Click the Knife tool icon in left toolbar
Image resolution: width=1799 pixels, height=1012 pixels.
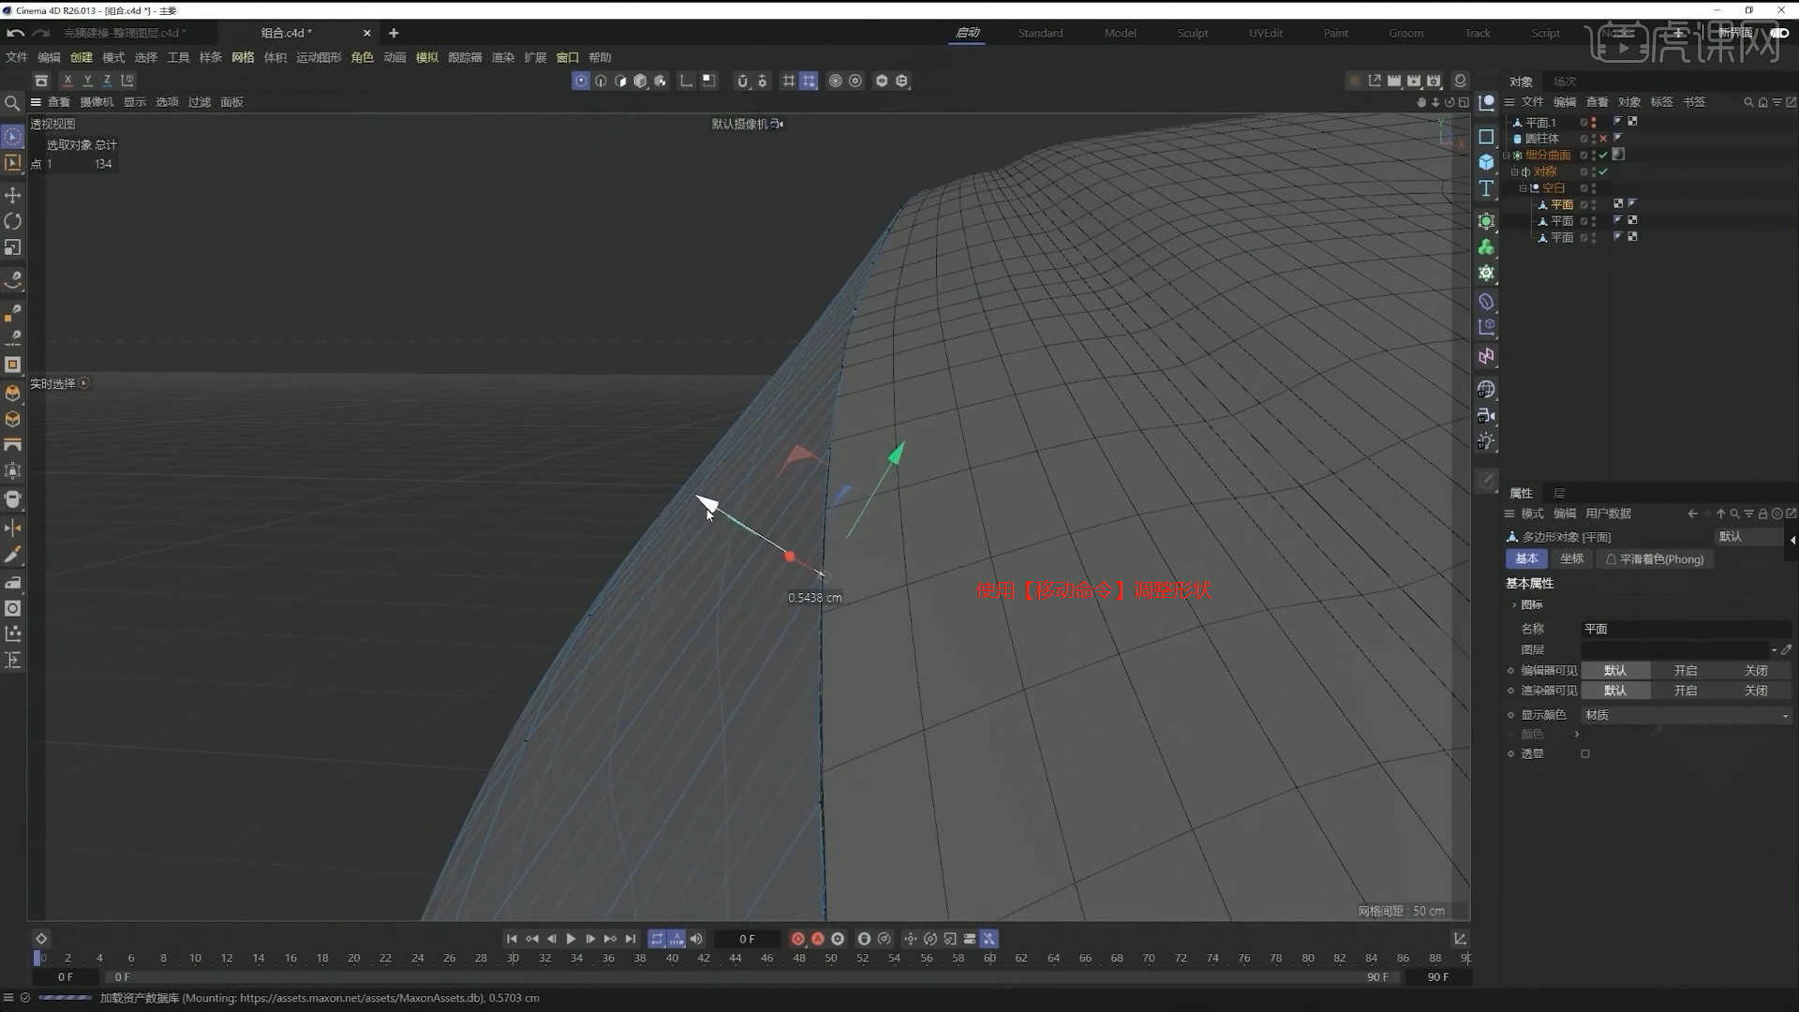click(13, 555)
